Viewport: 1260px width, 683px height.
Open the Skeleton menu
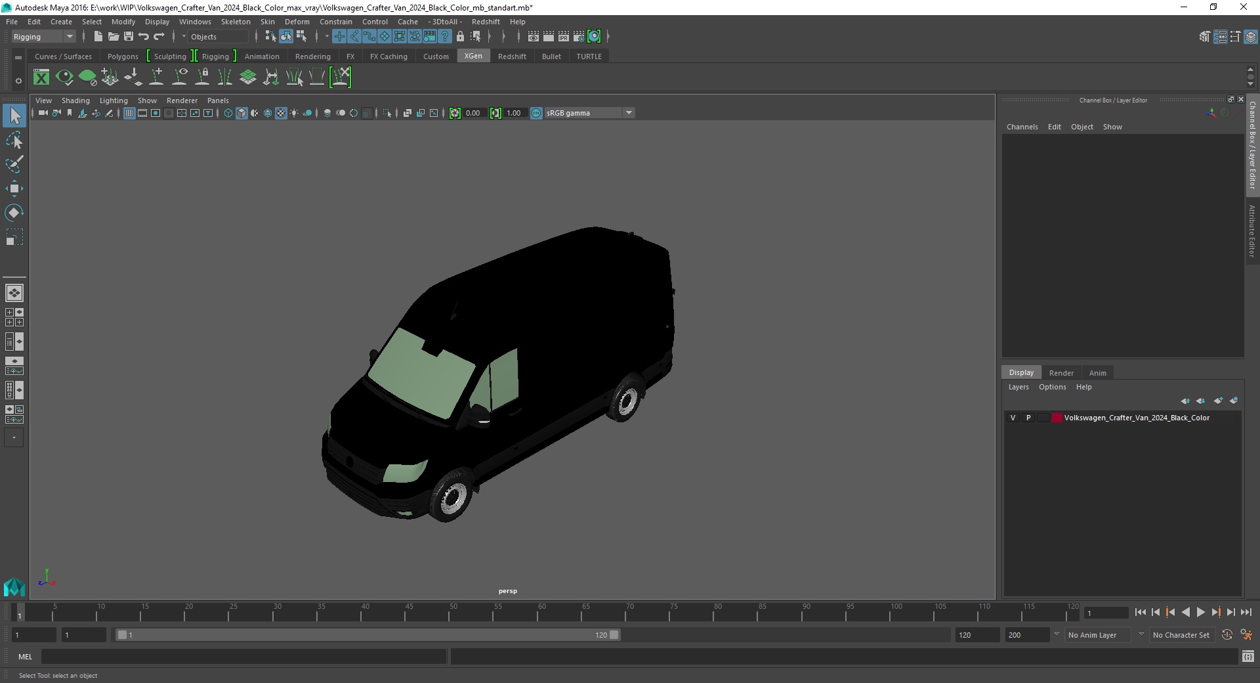(236, 22)
